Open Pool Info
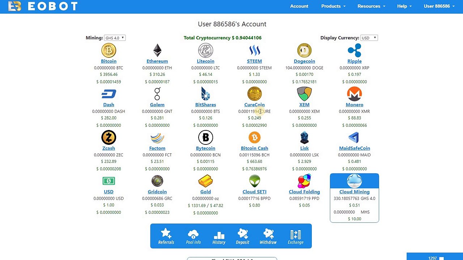Image resolution: width=463 pixels, height=260 pixels. coord(193,236)
